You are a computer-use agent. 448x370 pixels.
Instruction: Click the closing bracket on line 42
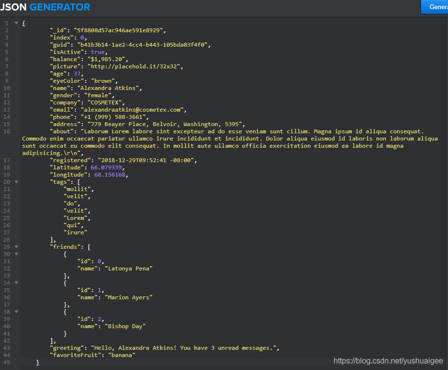click(51, 341)
